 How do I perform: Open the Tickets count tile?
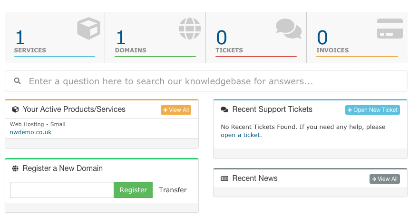click(x=256, y=38)
